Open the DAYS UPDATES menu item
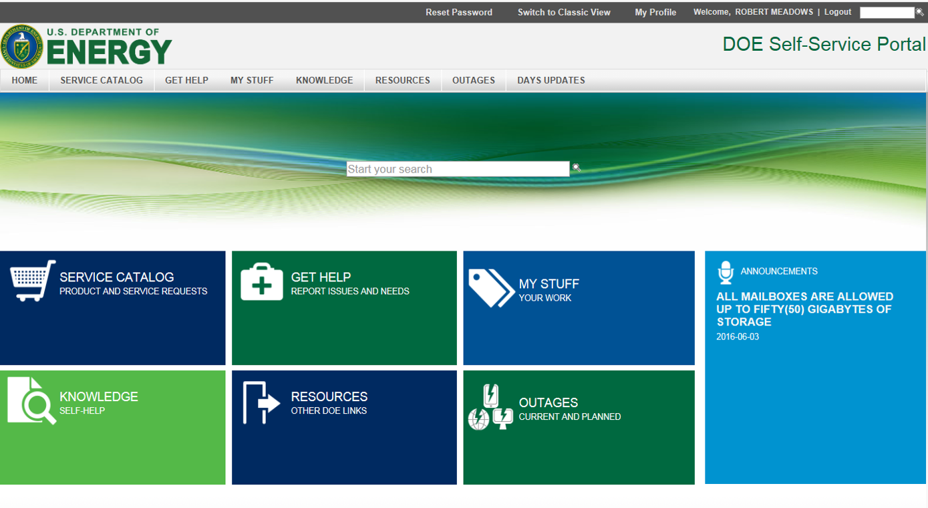Viewport: 928px width, 508px height. click(x=551, y=80)
